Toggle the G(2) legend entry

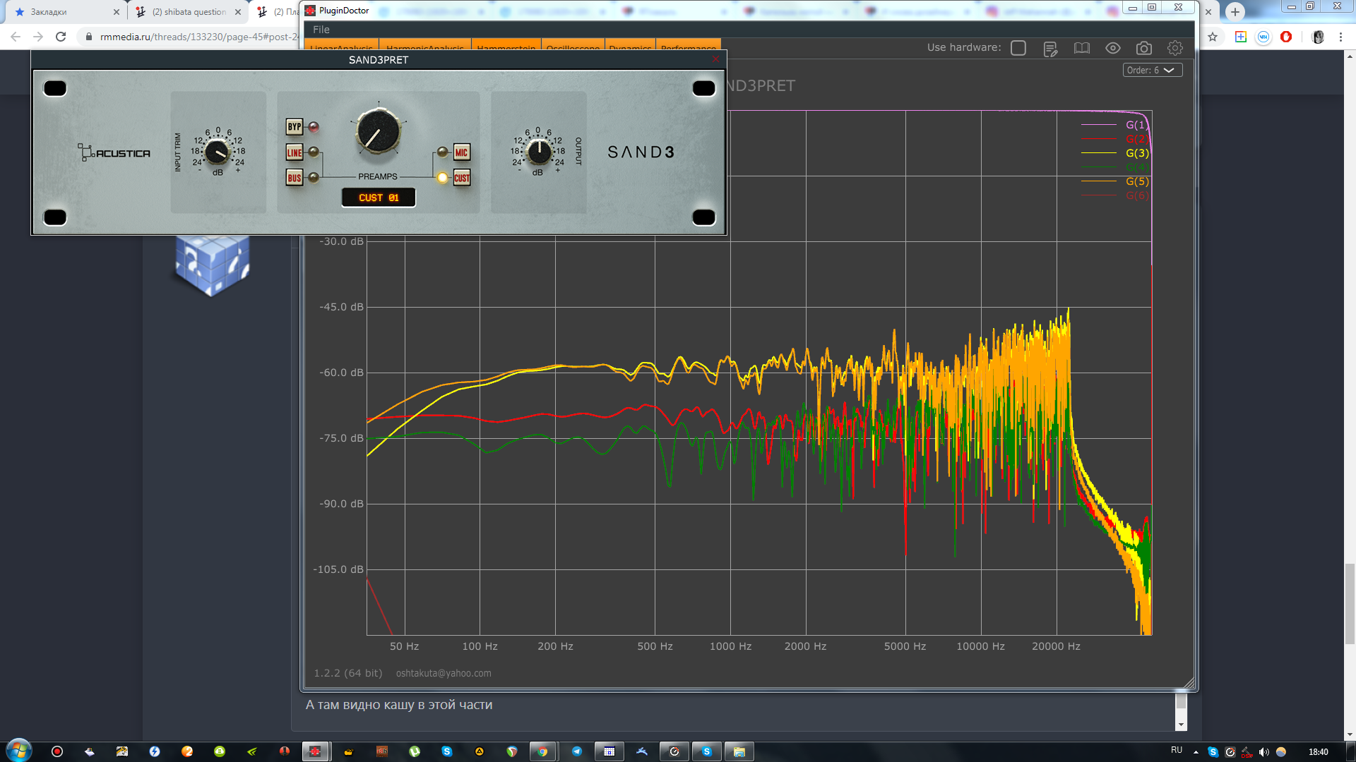tap(1114, 139)
